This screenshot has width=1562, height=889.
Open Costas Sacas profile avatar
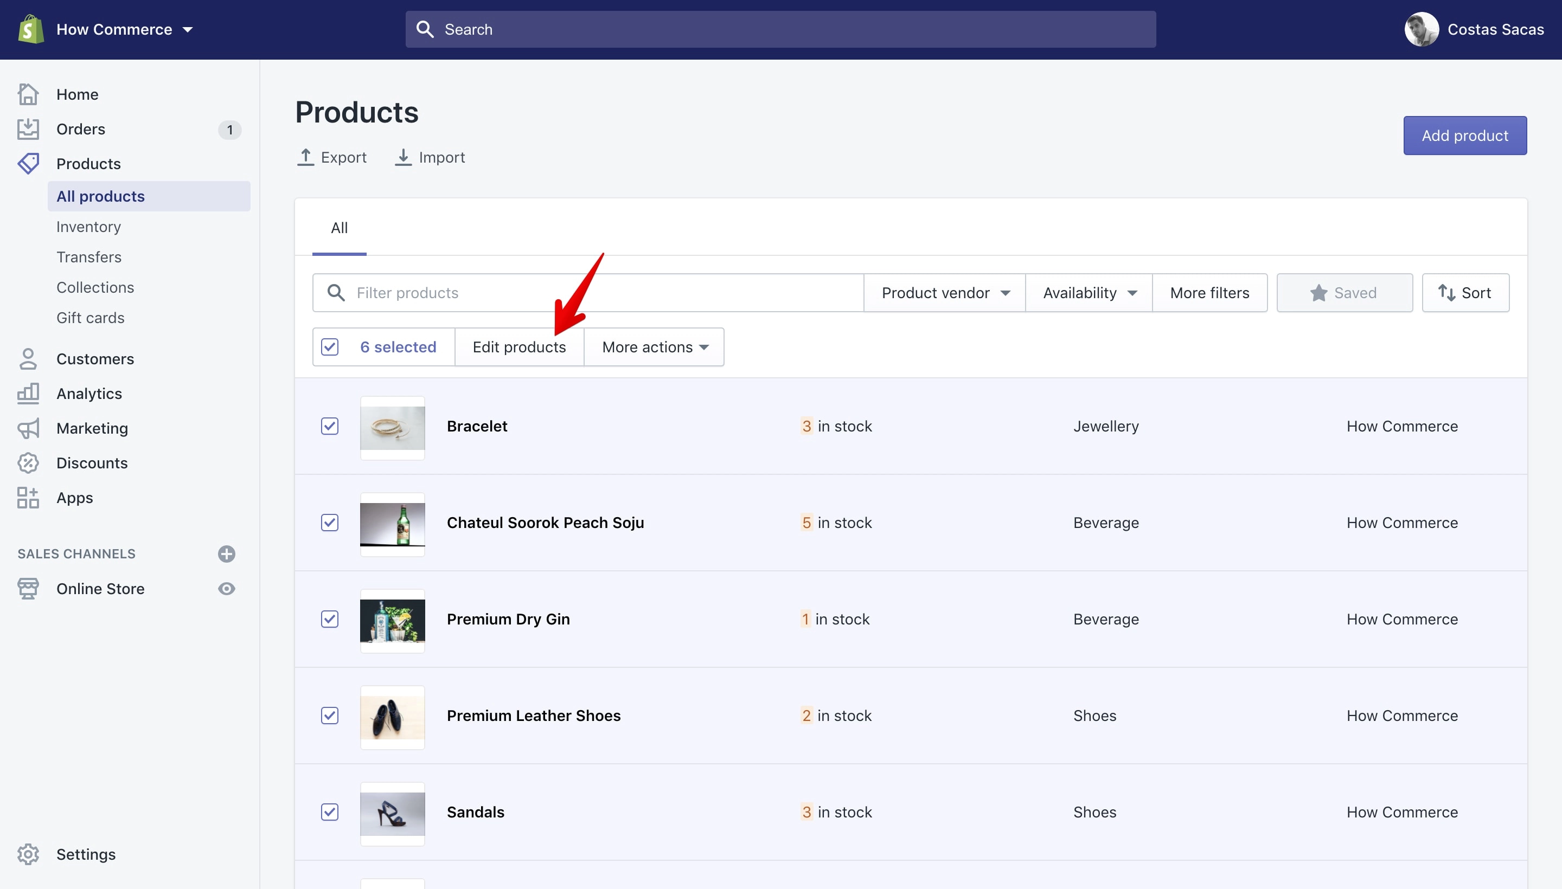point(1421,29)
